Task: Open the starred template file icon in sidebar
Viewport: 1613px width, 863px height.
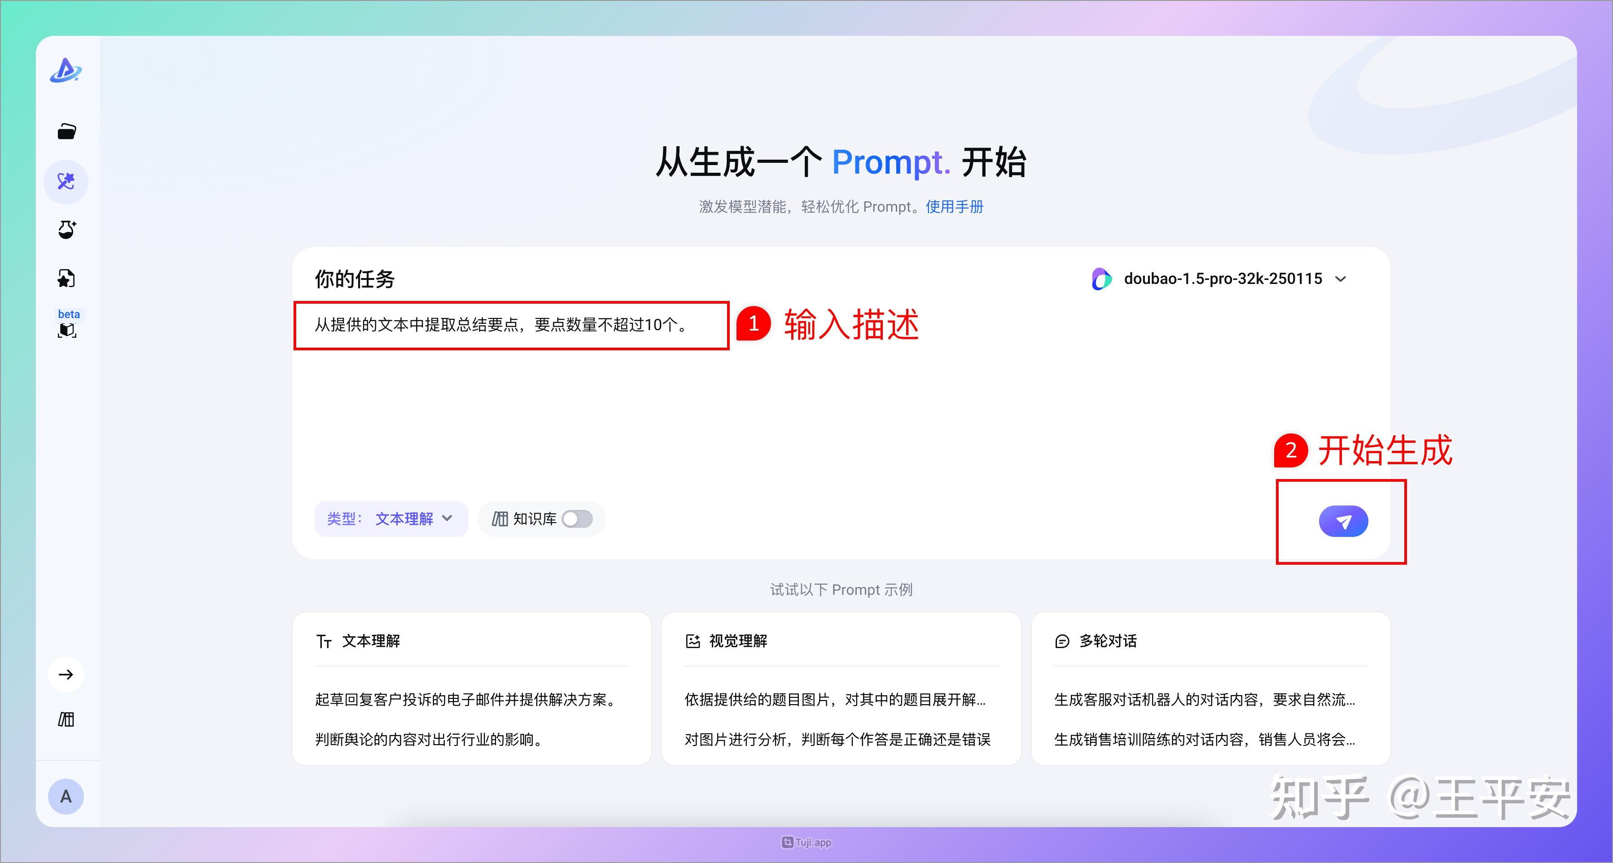Action: pos(66,278)
